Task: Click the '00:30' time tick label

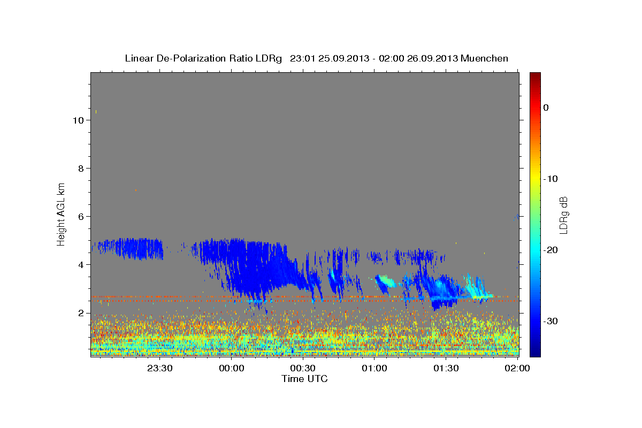Action: tap(303, 368)
